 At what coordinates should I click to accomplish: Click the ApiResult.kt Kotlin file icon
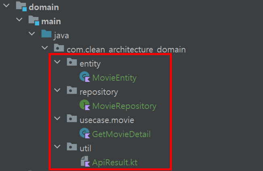[x=85, y=161]
